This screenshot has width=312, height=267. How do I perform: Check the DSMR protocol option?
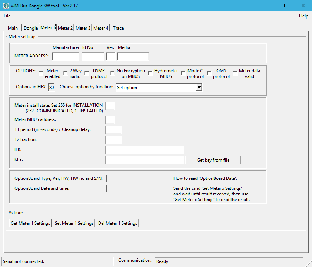point(87,73)
